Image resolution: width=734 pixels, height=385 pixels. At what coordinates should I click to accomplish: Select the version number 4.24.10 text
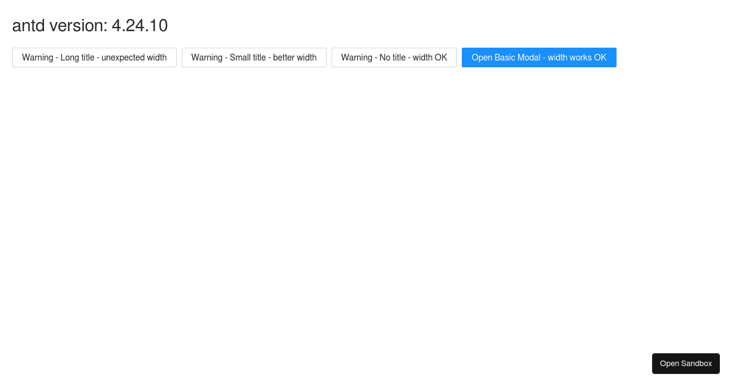click(139, 26)
